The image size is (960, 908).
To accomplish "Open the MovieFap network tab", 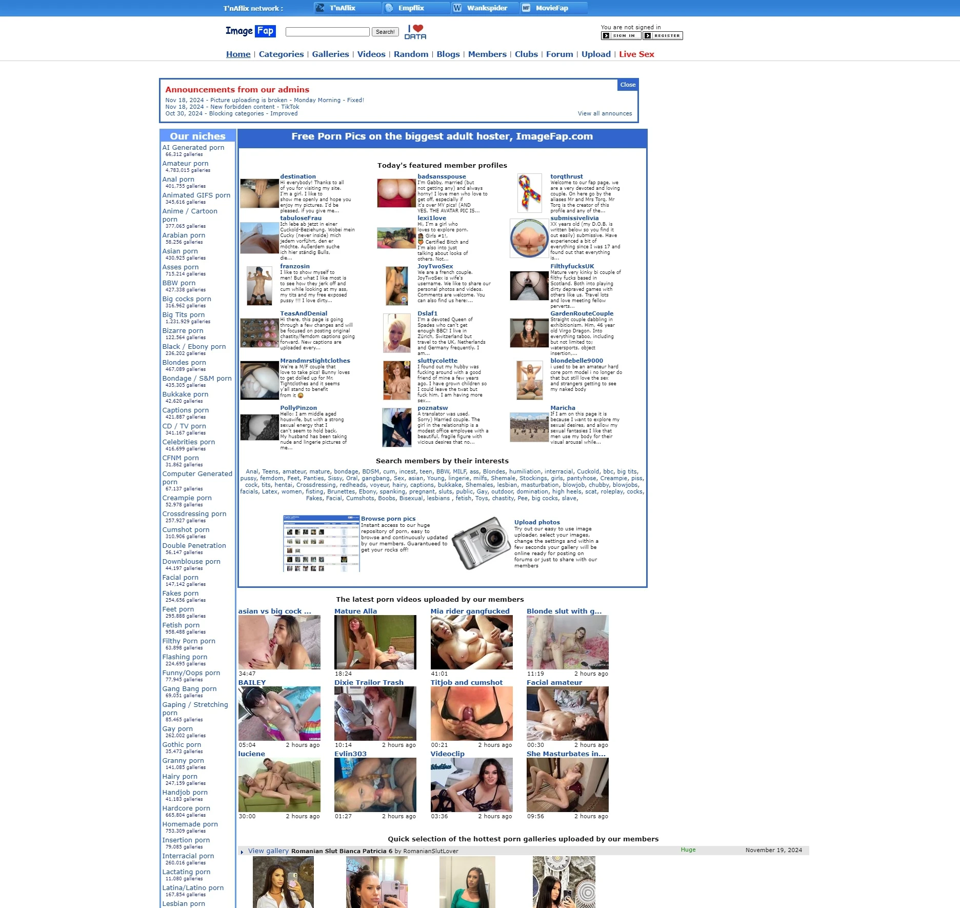I will [x=552, y=8].
